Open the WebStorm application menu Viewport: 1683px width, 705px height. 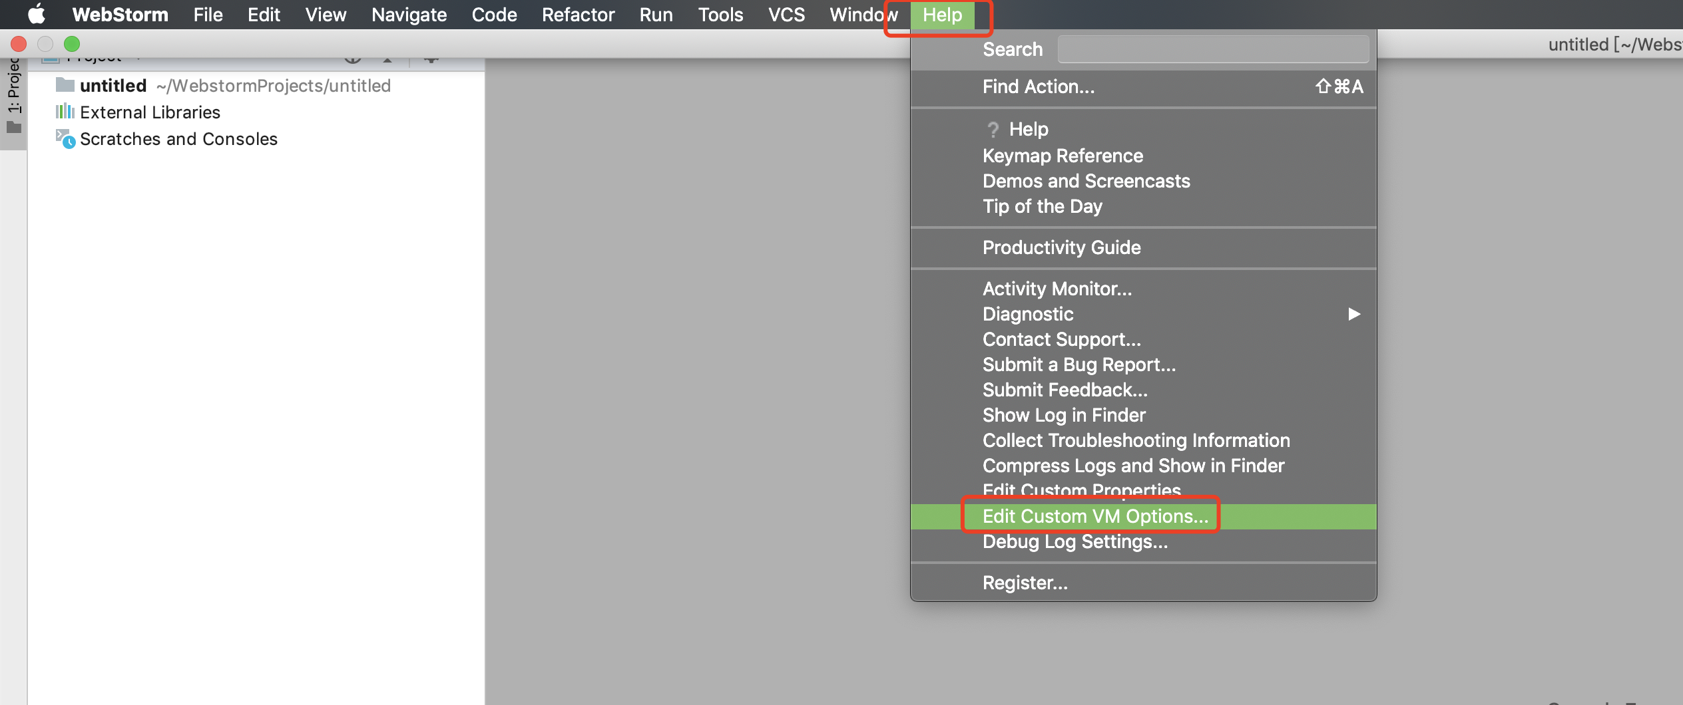pyautogui.click(x=120, y=14)
